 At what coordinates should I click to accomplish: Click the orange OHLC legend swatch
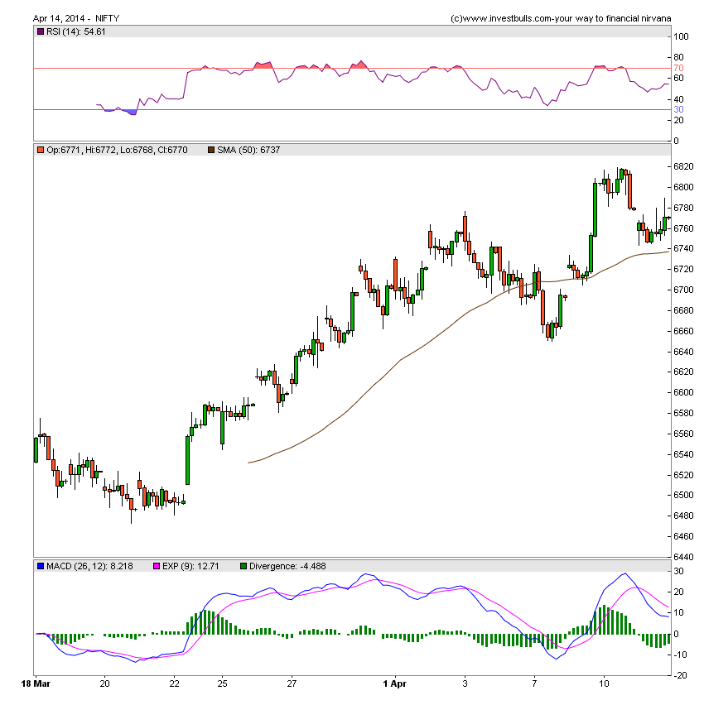tap(40, 150)
